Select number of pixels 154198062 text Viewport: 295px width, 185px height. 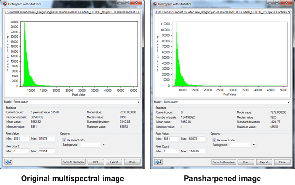[188, 117]
